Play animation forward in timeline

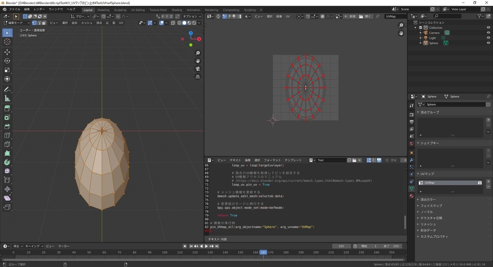(x=206, y=246)
